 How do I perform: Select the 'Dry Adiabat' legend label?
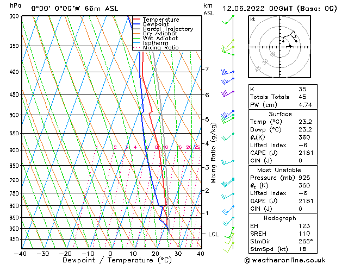pos(160,34)
